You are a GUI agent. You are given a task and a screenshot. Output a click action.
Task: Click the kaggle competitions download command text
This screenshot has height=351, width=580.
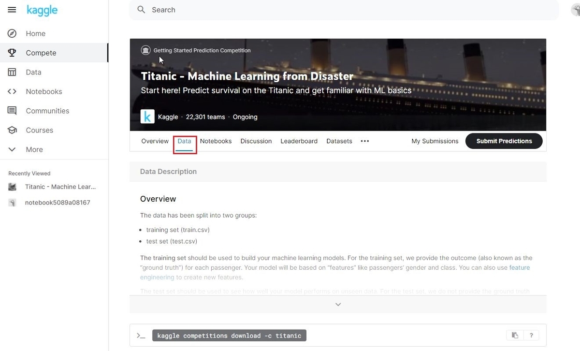[x=229, y=336]
